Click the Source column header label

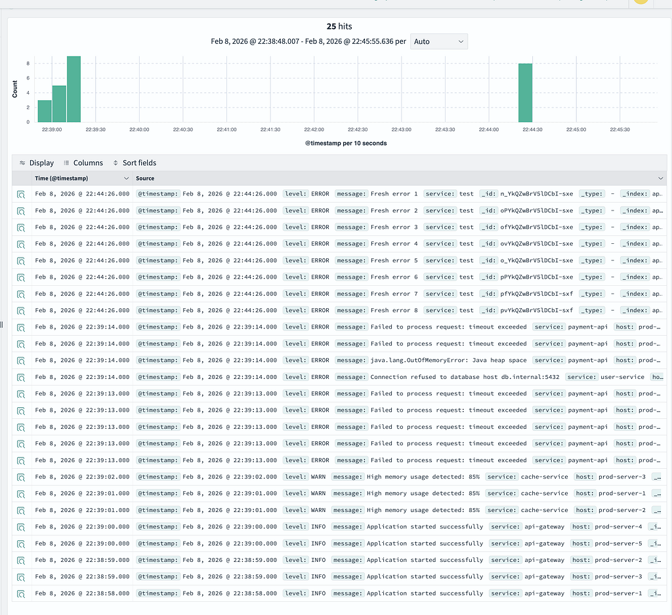click(145, 178)
